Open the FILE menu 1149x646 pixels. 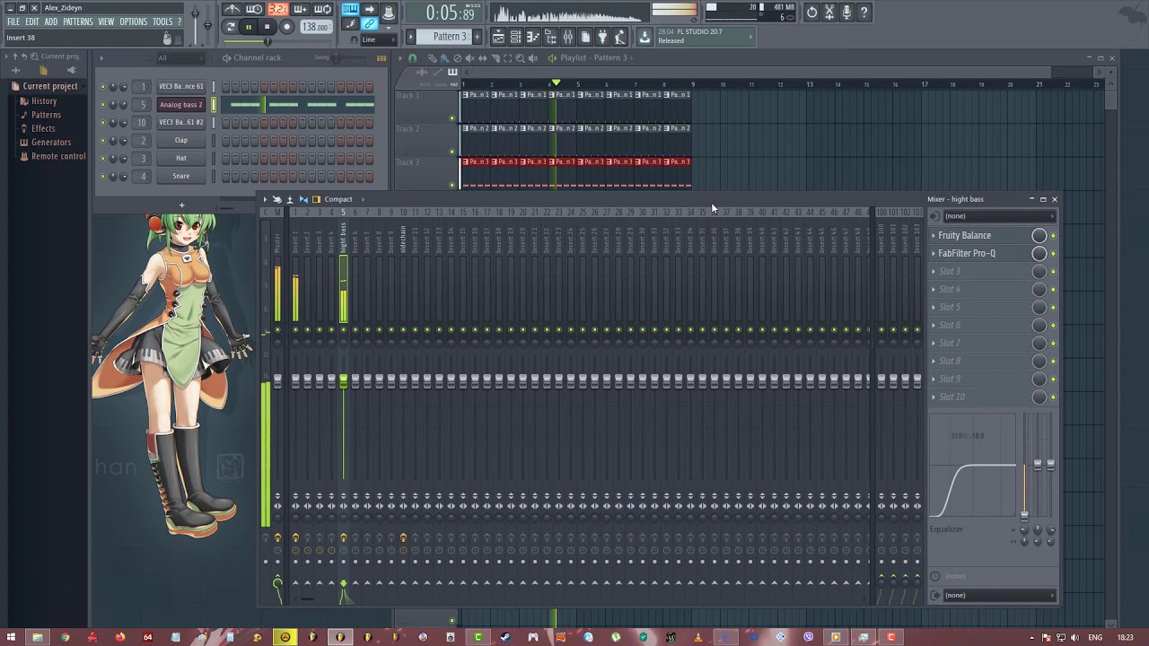pos(13,22)
